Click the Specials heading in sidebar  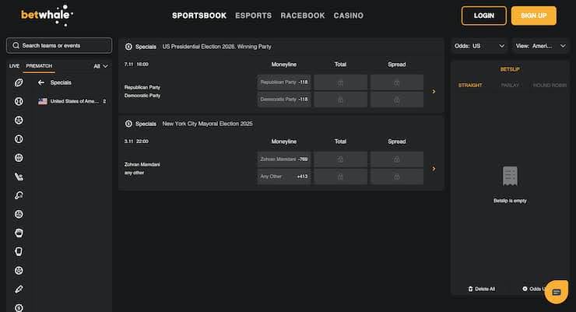pyautogui.click(x=61, y=82)
